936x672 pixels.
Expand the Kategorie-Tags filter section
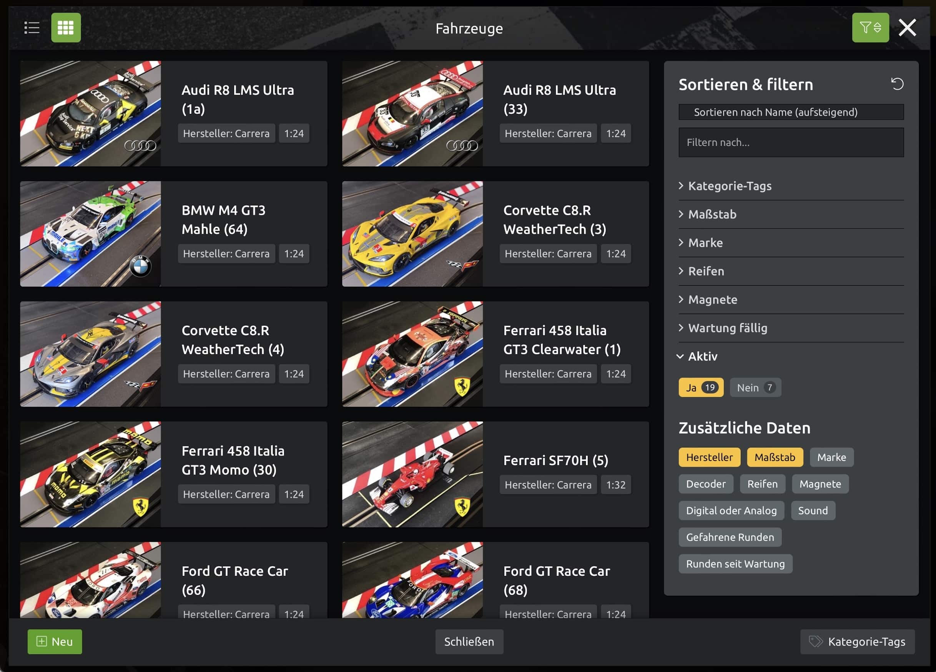[791, 186]
